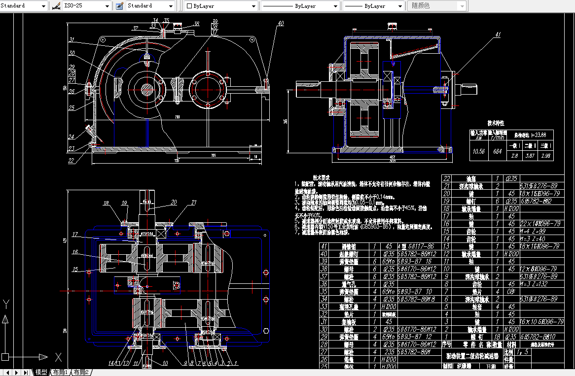Viewport: 575px width, 376px height.
Task: Go to next layout tab with right arrow
Action: click(x=16, y=373)
